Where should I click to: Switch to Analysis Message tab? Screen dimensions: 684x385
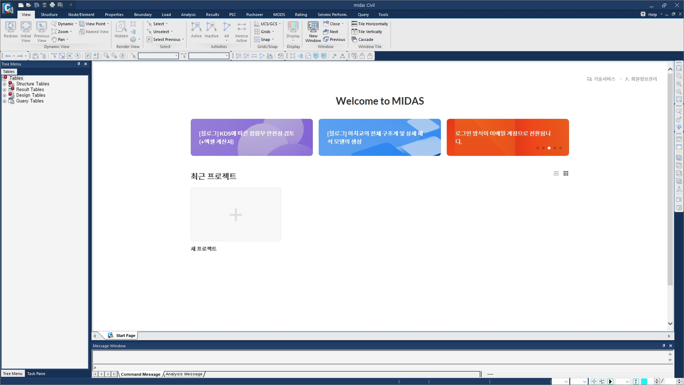pyautogui.click(x=184, y=374)
